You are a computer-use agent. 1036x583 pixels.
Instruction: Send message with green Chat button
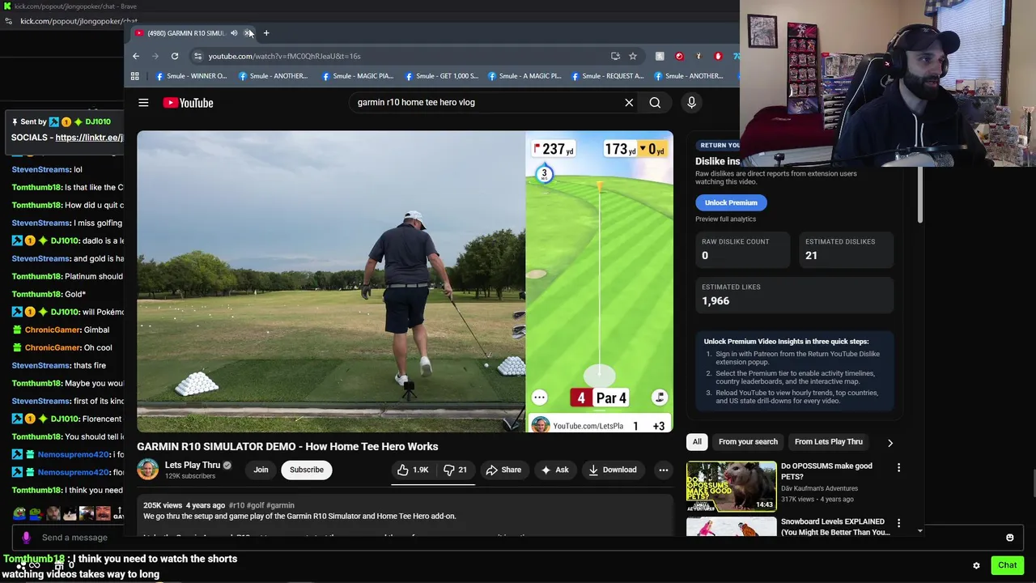coord(1007,565)
